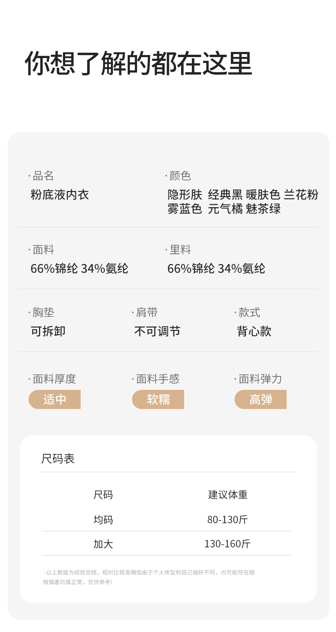
Task: Click the 可拆卸 chest pad value
Action: [x=48, y=331]
